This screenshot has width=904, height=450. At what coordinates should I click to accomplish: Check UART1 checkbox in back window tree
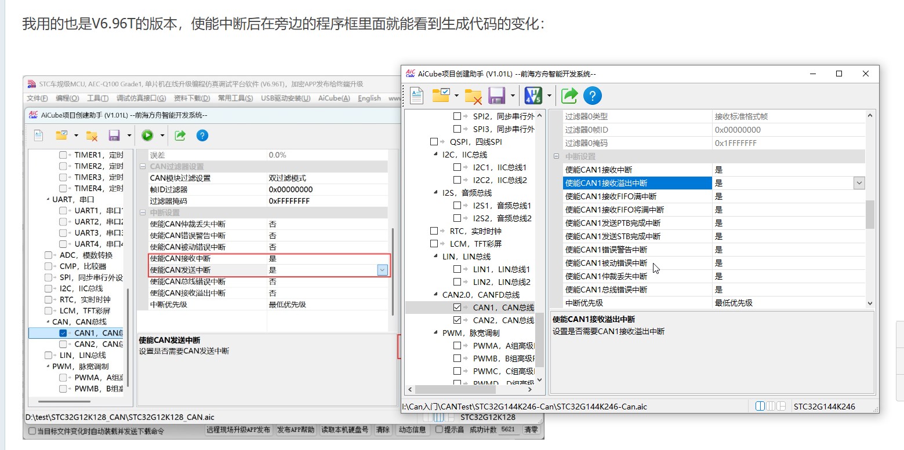[63, 211]
